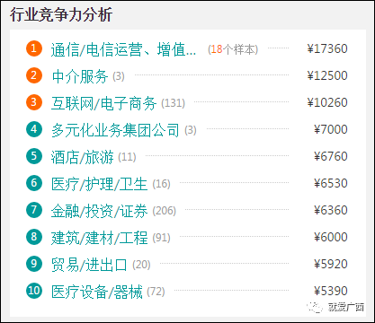Image resolution: width=375 pixels, height=323 pixels.
Task: Open the 互联网/电子商务 industry link
Action: (103, 103)
